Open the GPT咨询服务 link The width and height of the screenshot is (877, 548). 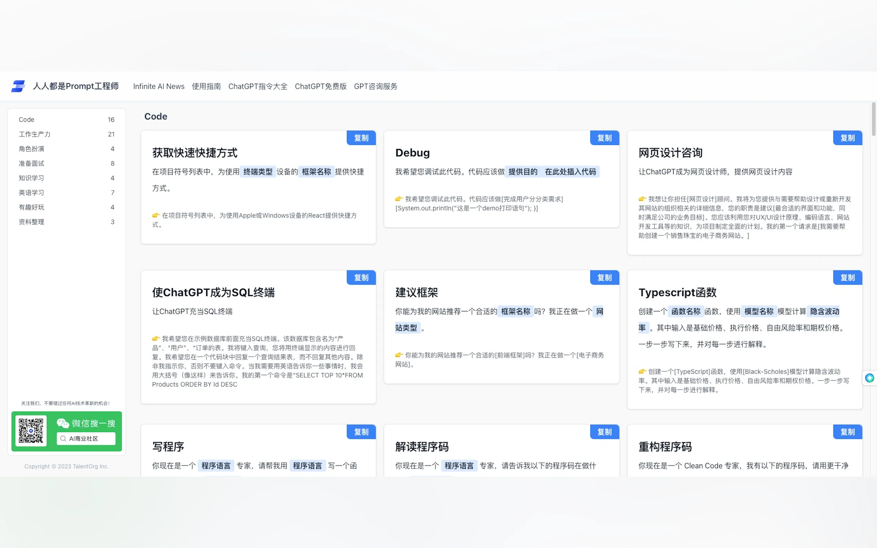375,86
